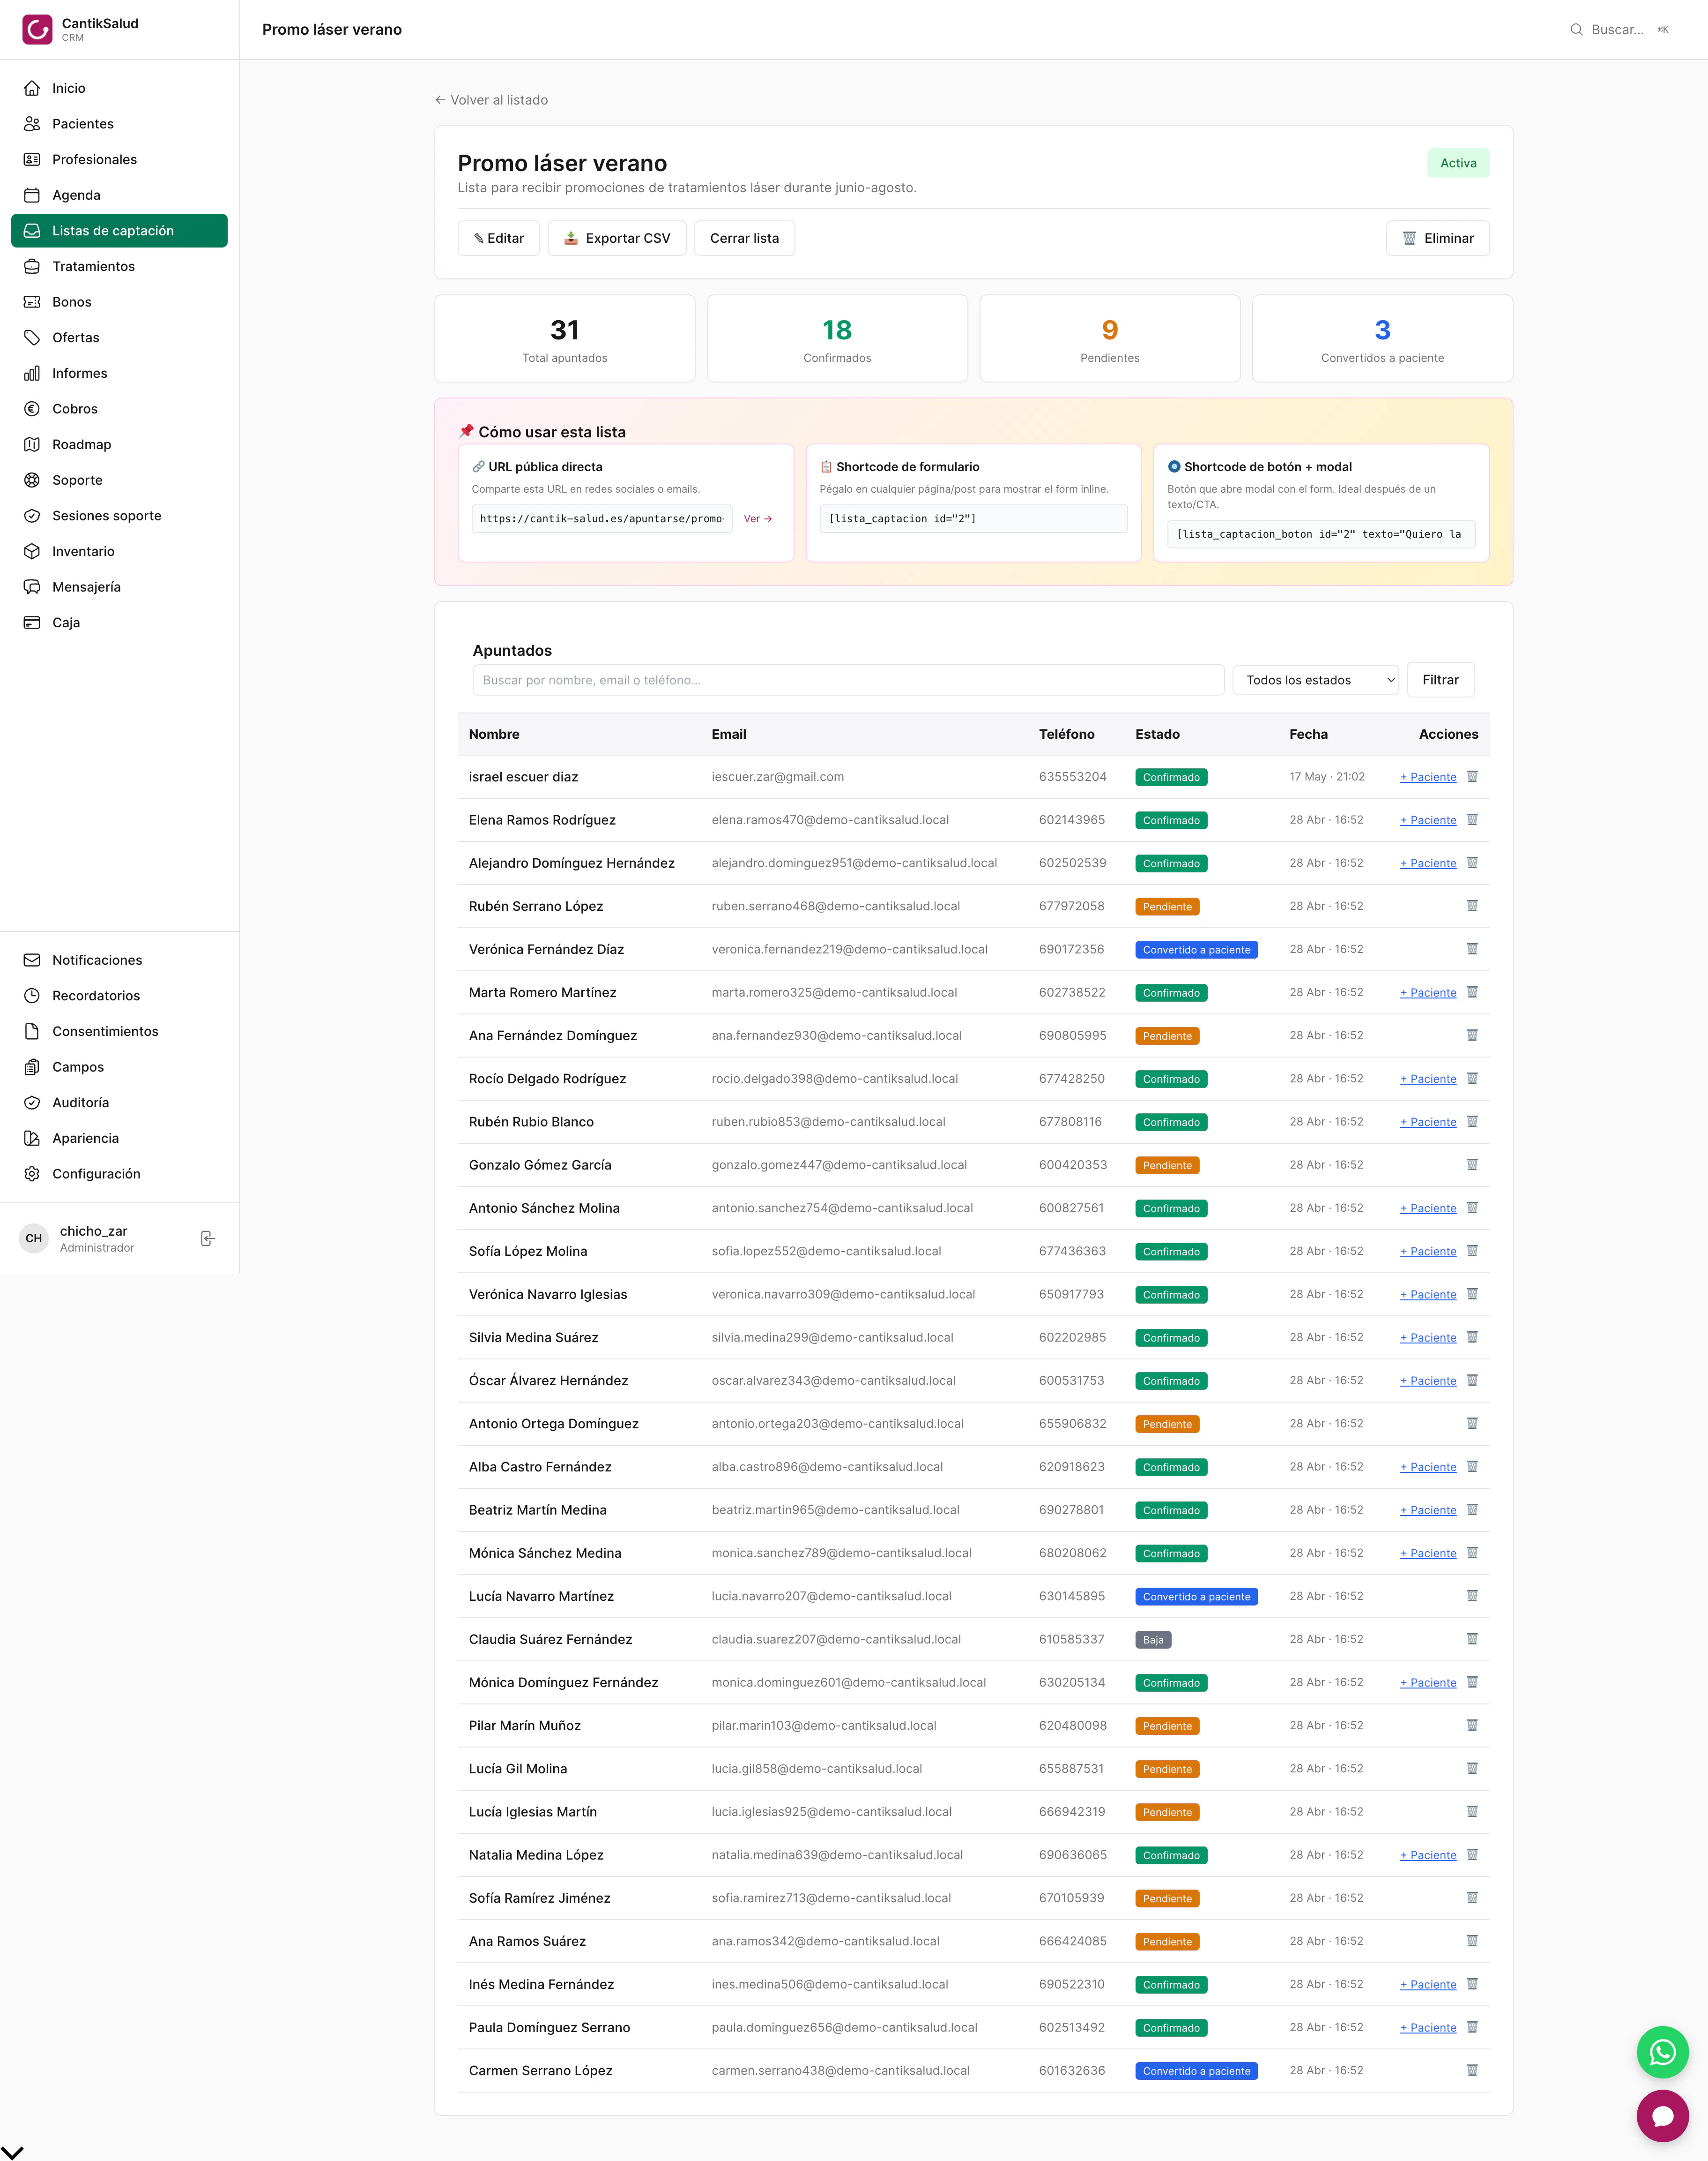The width and height of the screenshot is (1708, 2161).
Task: Click Cerrar lista button
Action: pyautogui.click(x=744, y=238)
